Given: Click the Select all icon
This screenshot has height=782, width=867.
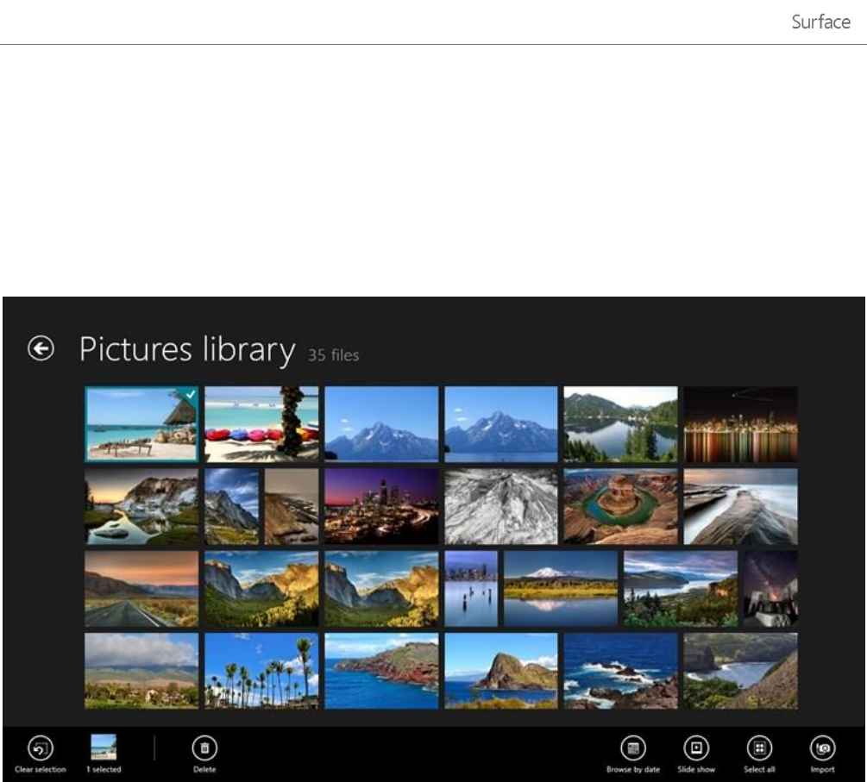Looking at the screenshot, I should point(759,748).
